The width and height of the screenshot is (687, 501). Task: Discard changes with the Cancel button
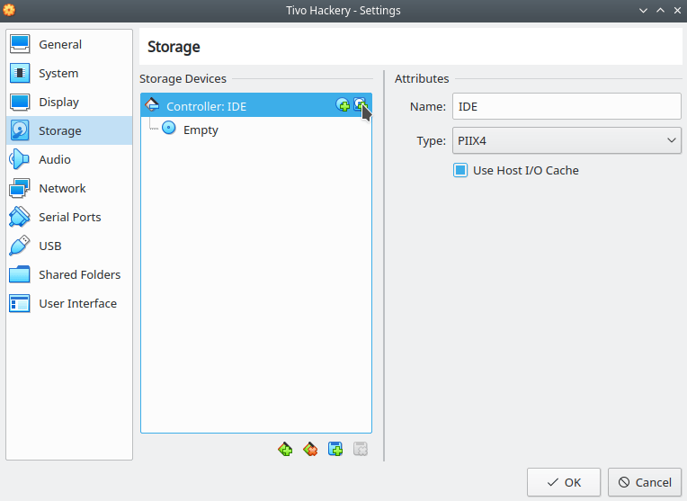click(x=645, y=482)
